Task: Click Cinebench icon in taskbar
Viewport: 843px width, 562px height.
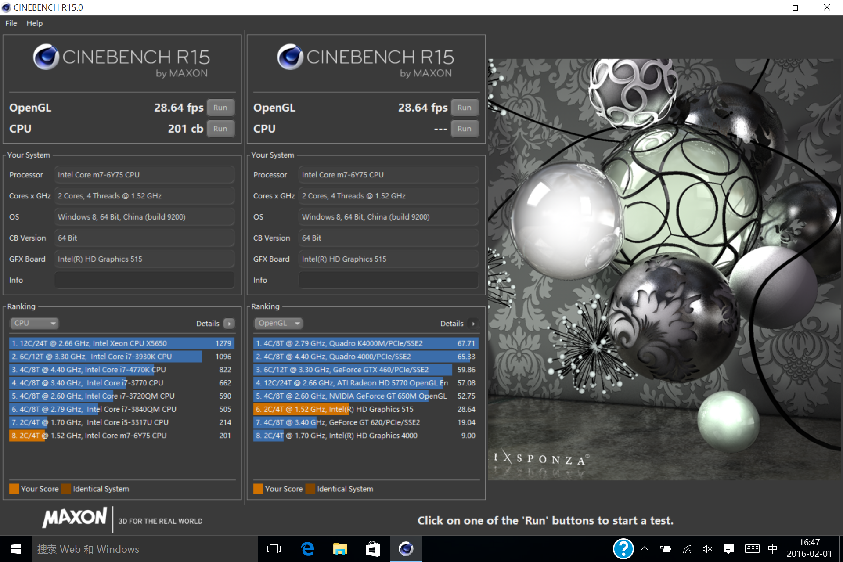Action: click(406, 549)
